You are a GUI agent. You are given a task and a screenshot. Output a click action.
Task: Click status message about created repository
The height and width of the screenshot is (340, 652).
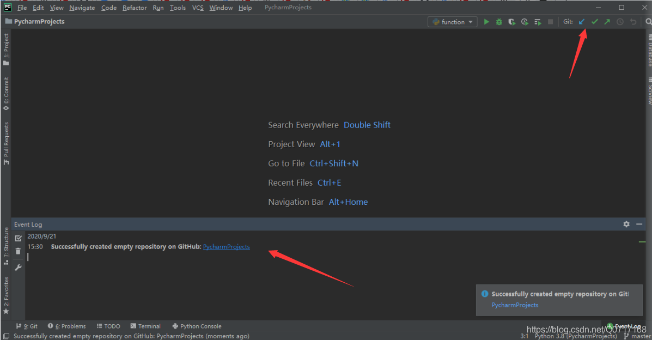click(x=131, y=336)
